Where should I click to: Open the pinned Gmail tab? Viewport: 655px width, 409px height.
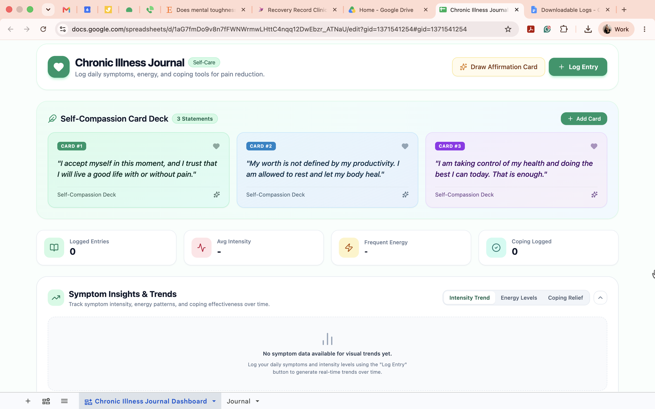66,10
